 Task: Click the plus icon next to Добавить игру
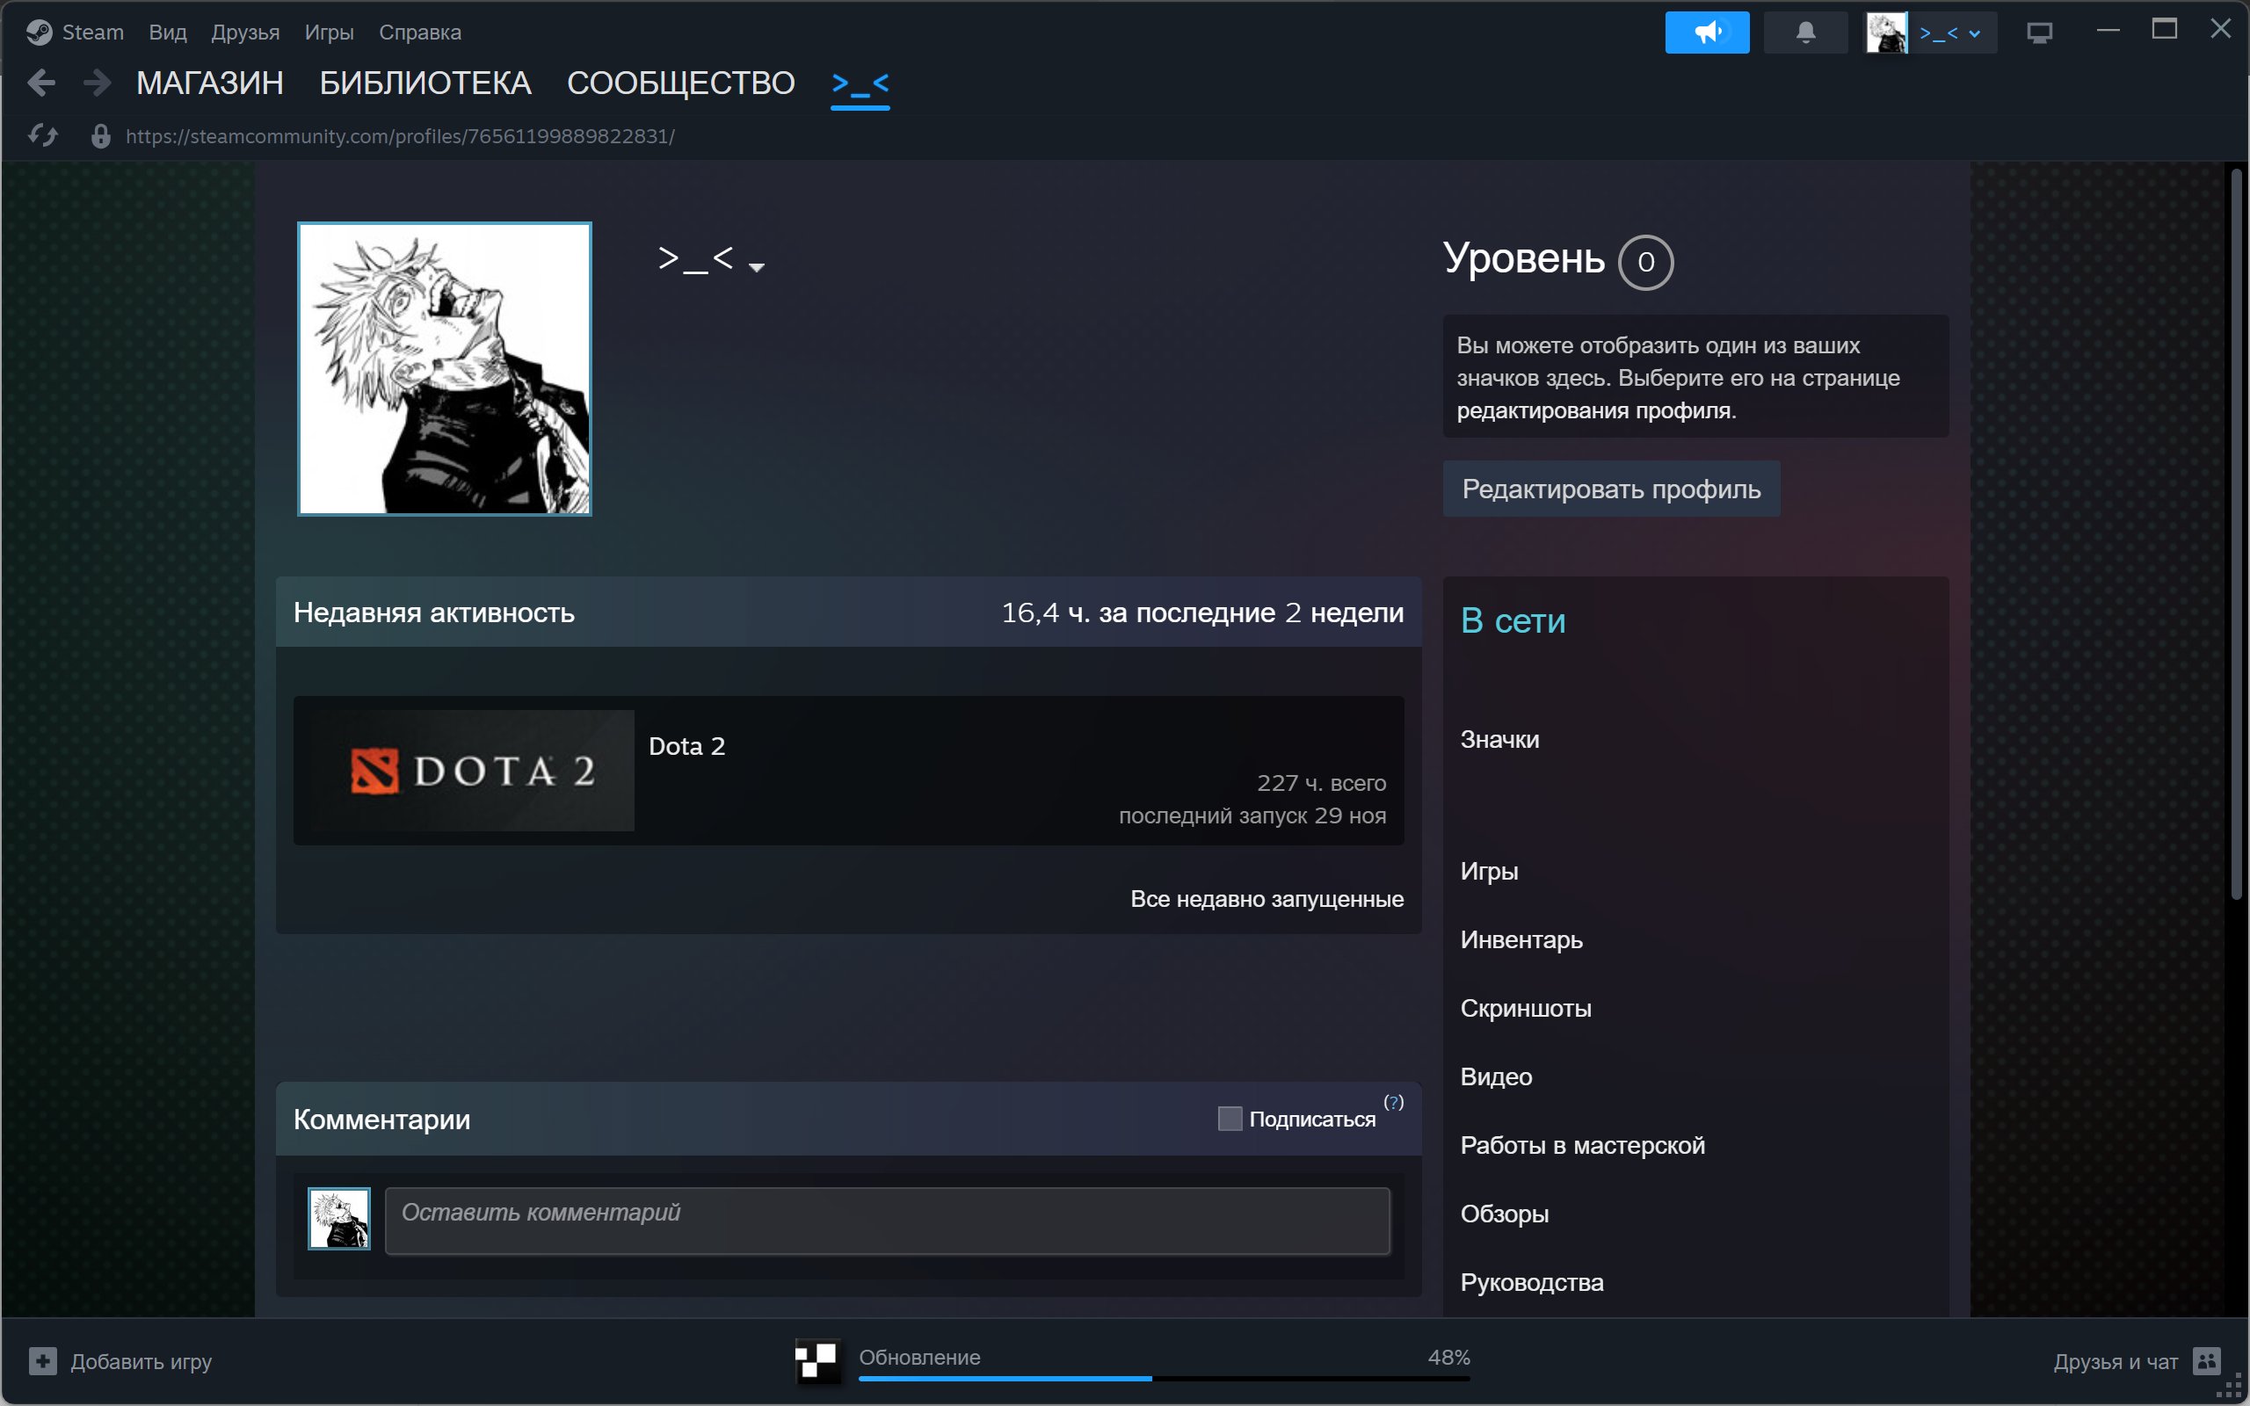(x=43, y=1360)
